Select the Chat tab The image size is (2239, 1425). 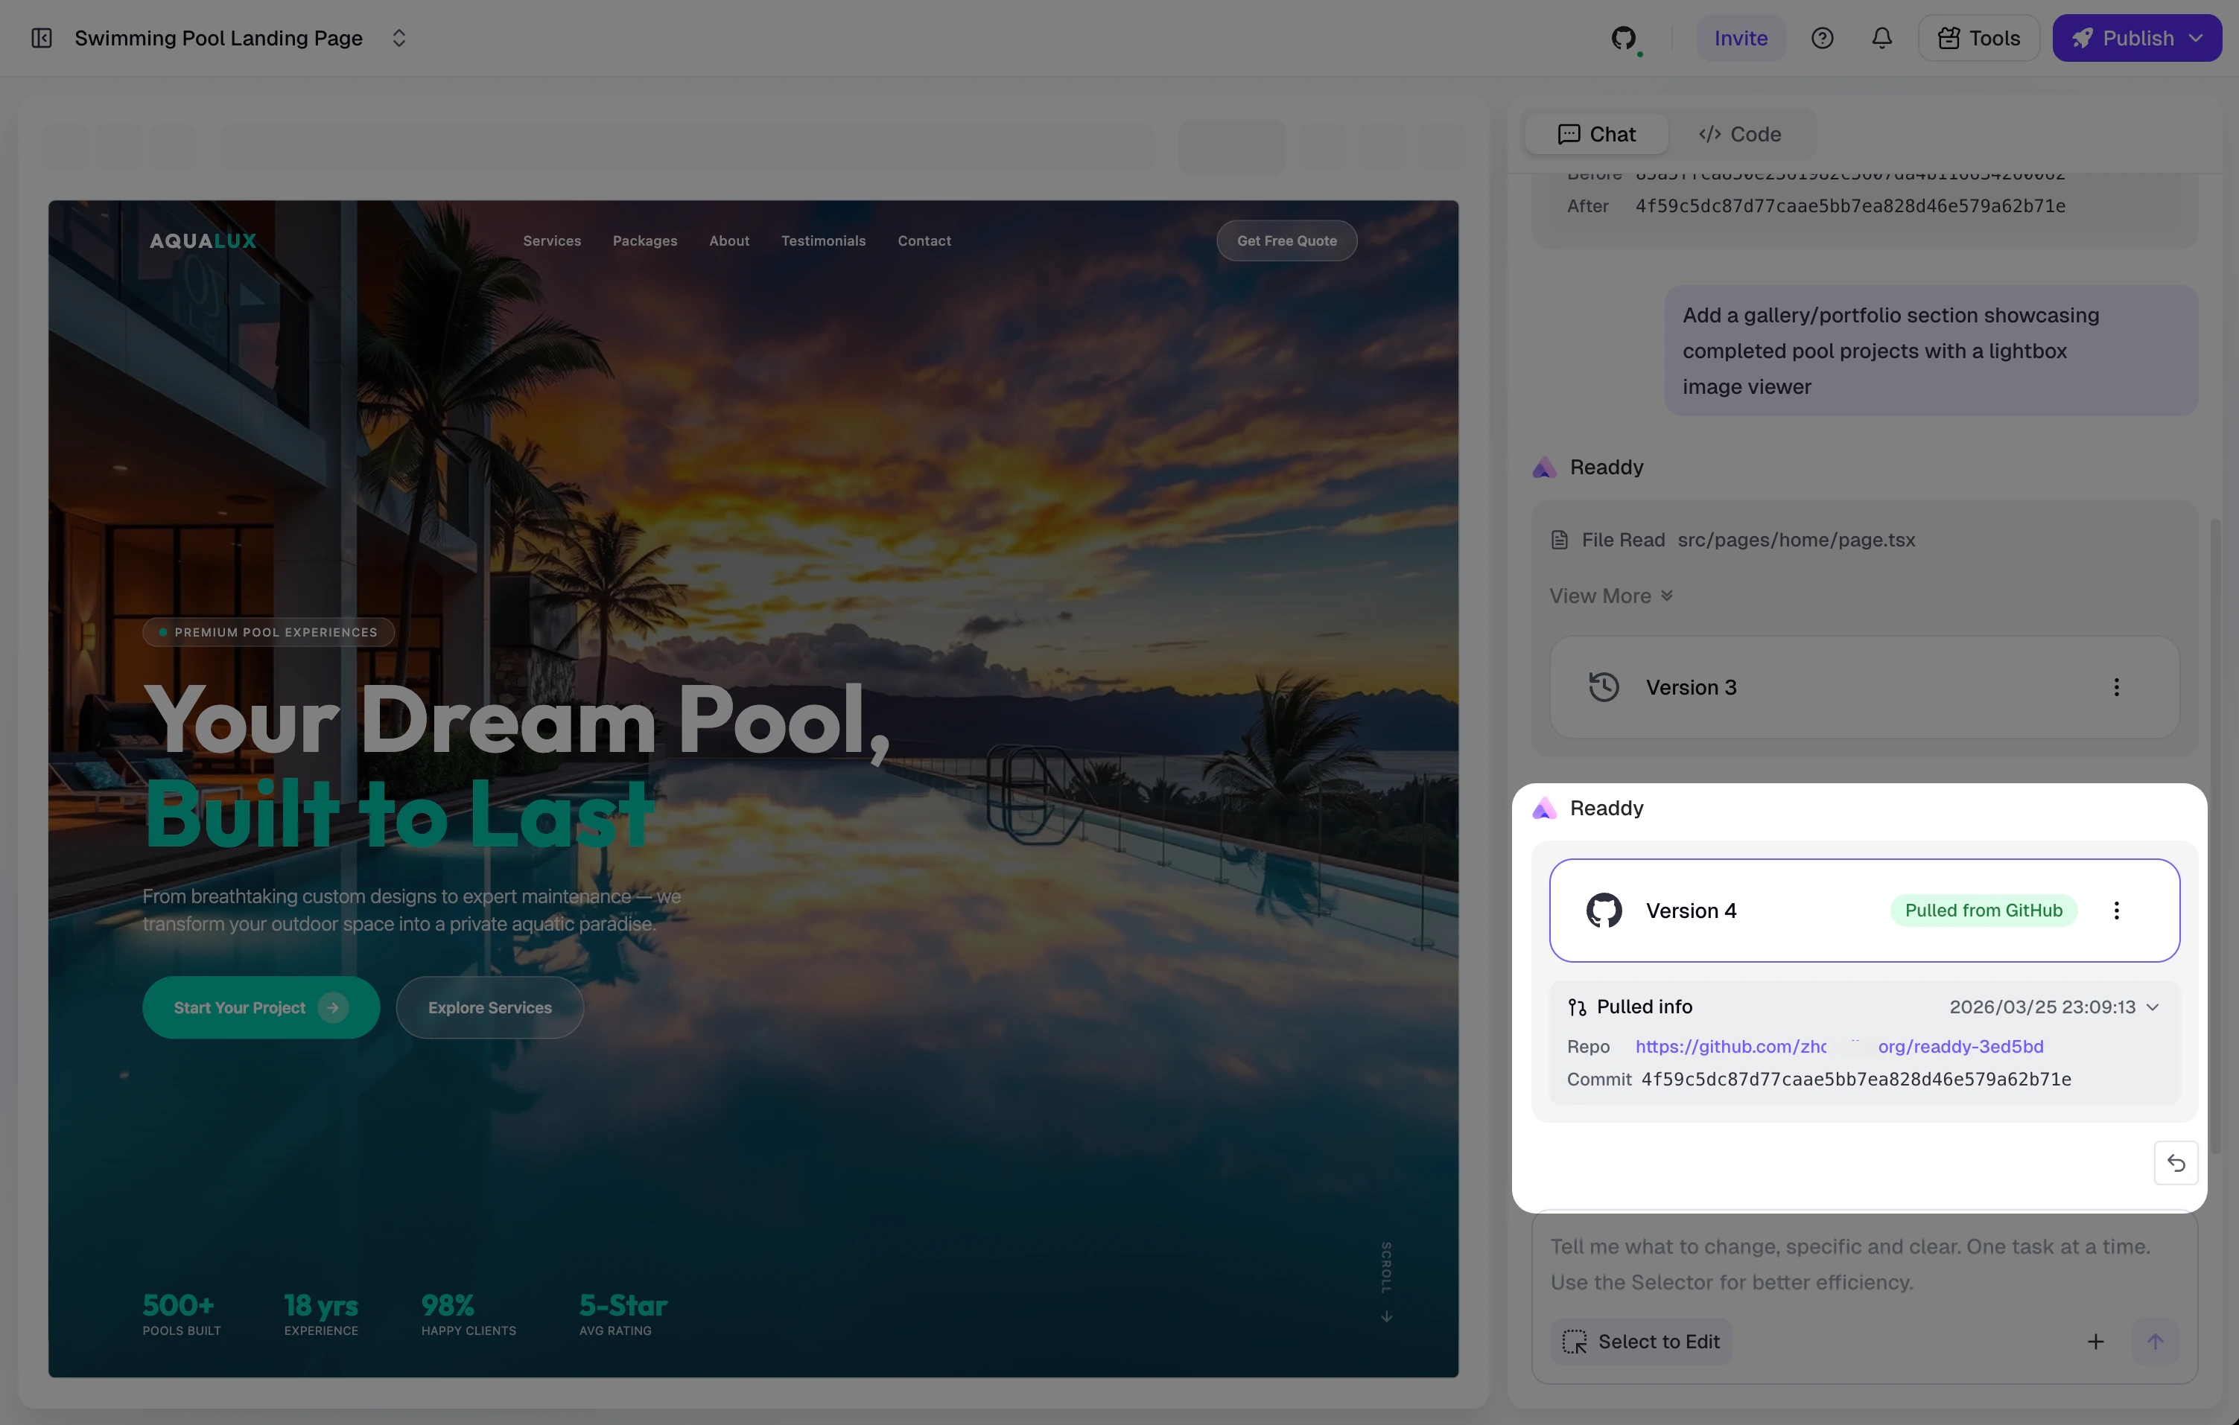pos(1596,134)
